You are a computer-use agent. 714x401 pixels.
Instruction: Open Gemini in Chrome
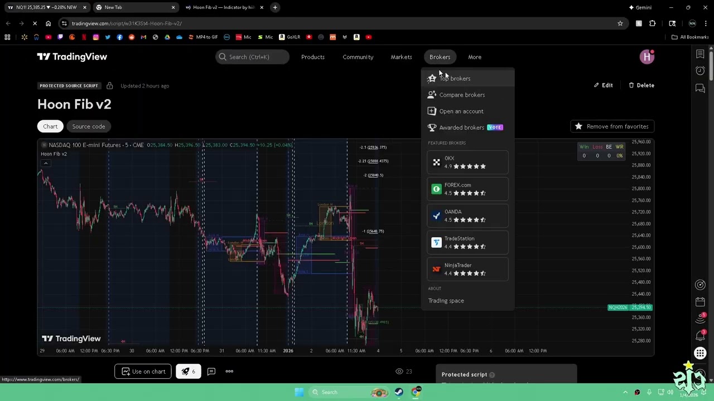point(640,7)
